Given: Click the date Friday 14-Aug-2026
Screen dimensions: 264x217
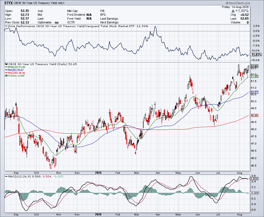Looking at the screenshot, I should 235,7.
